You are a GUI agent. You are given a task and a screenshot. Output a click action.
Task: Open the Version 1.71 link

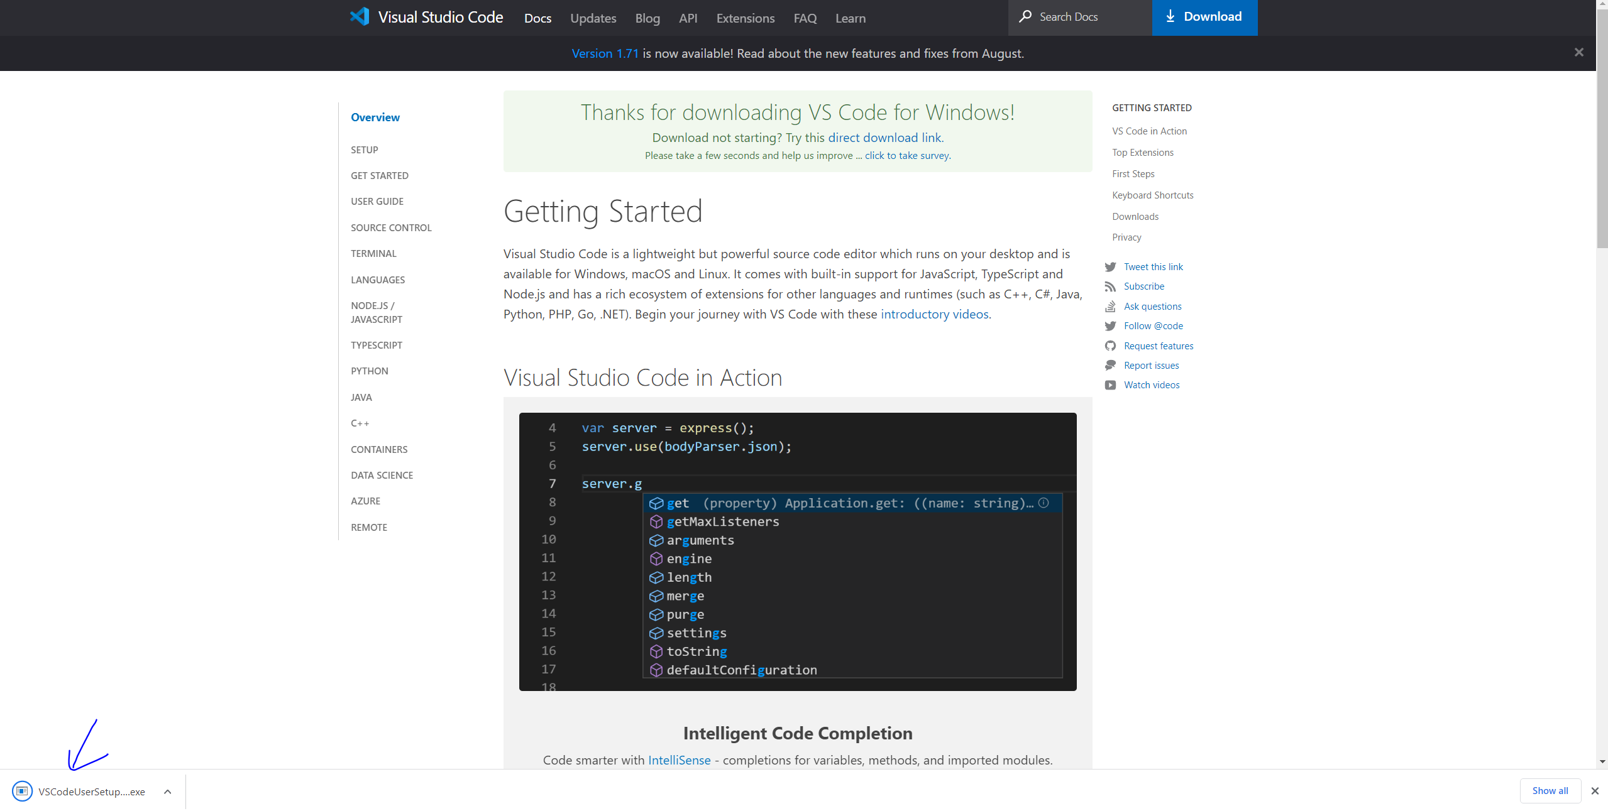click(x=605, y=53)
